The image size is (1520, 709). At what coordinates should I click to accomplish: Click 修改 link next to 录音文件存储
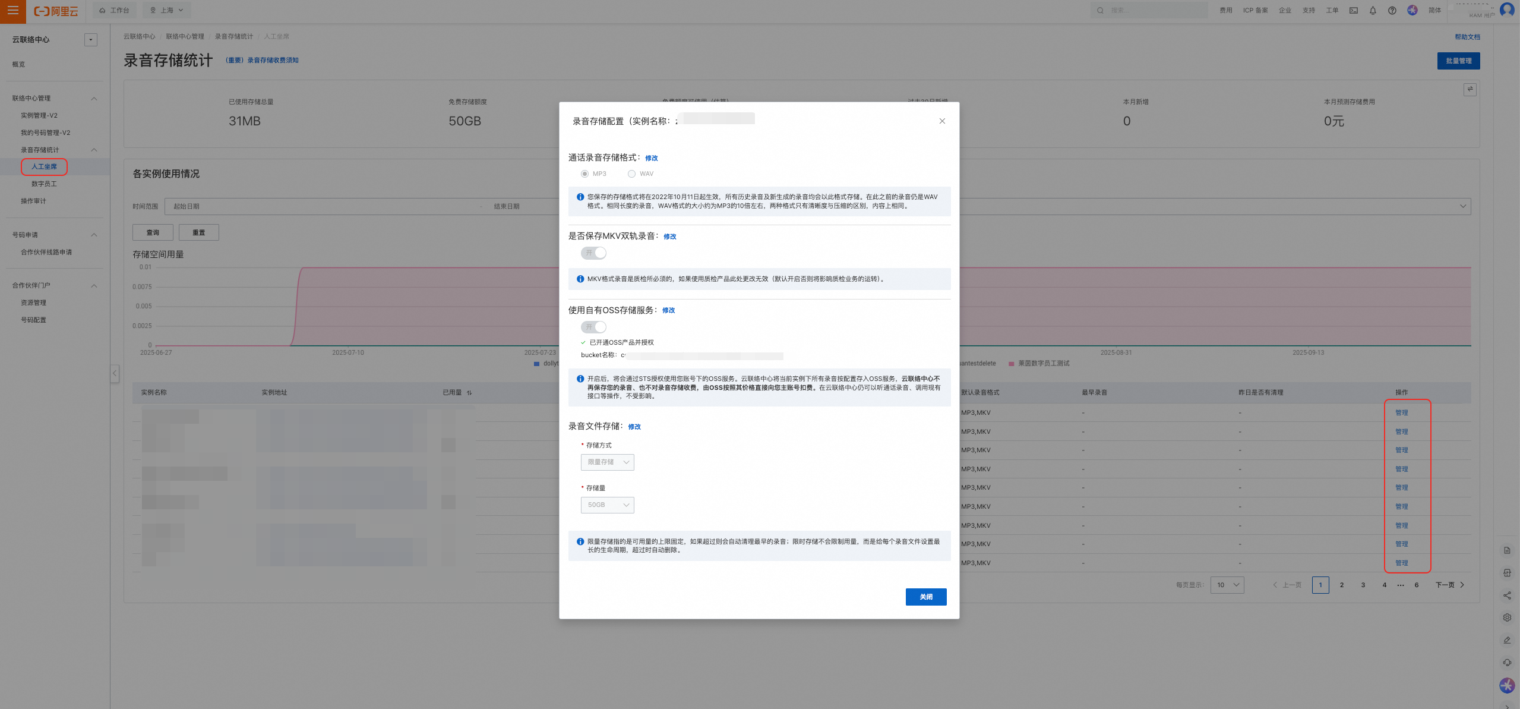[x=634, y=427]
